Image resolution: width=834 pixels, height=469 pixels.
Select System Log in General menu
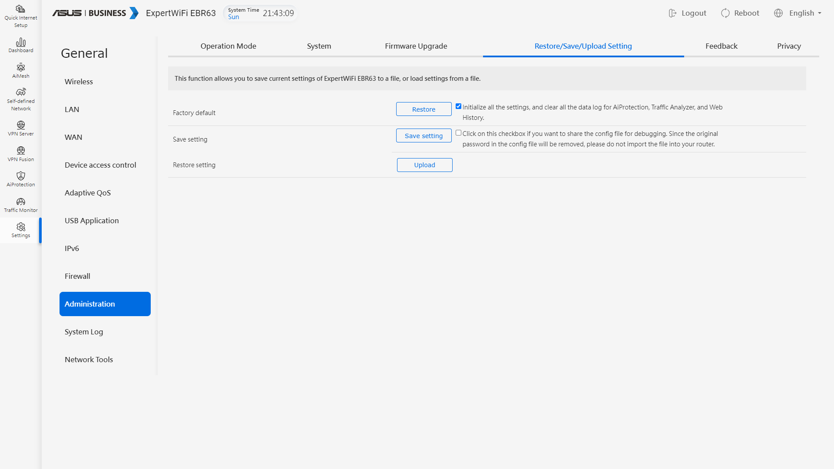click(x=84, y=332)
